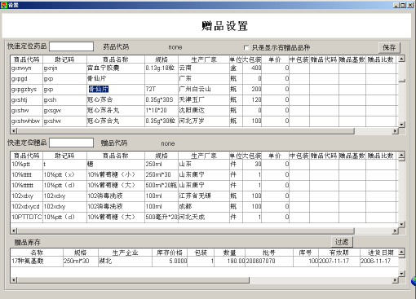This screenshot has height=299, width=416.
Task: Click up arrow of drug table scrollbar
Action: pos(402,59)
